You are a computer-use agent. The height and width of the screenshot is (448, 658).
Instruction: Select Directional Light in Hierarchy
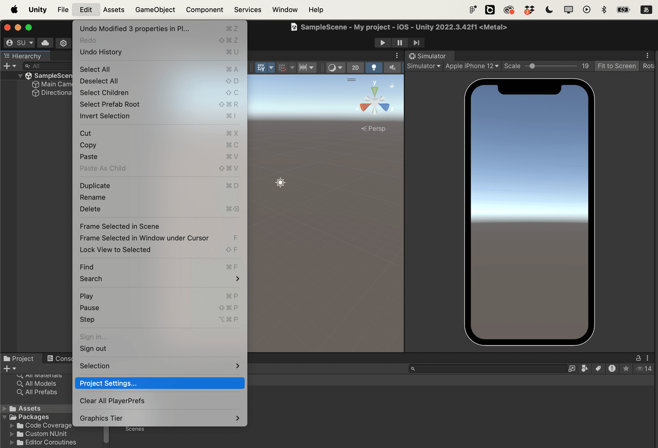pyautogui.click(x=53, y=93)
